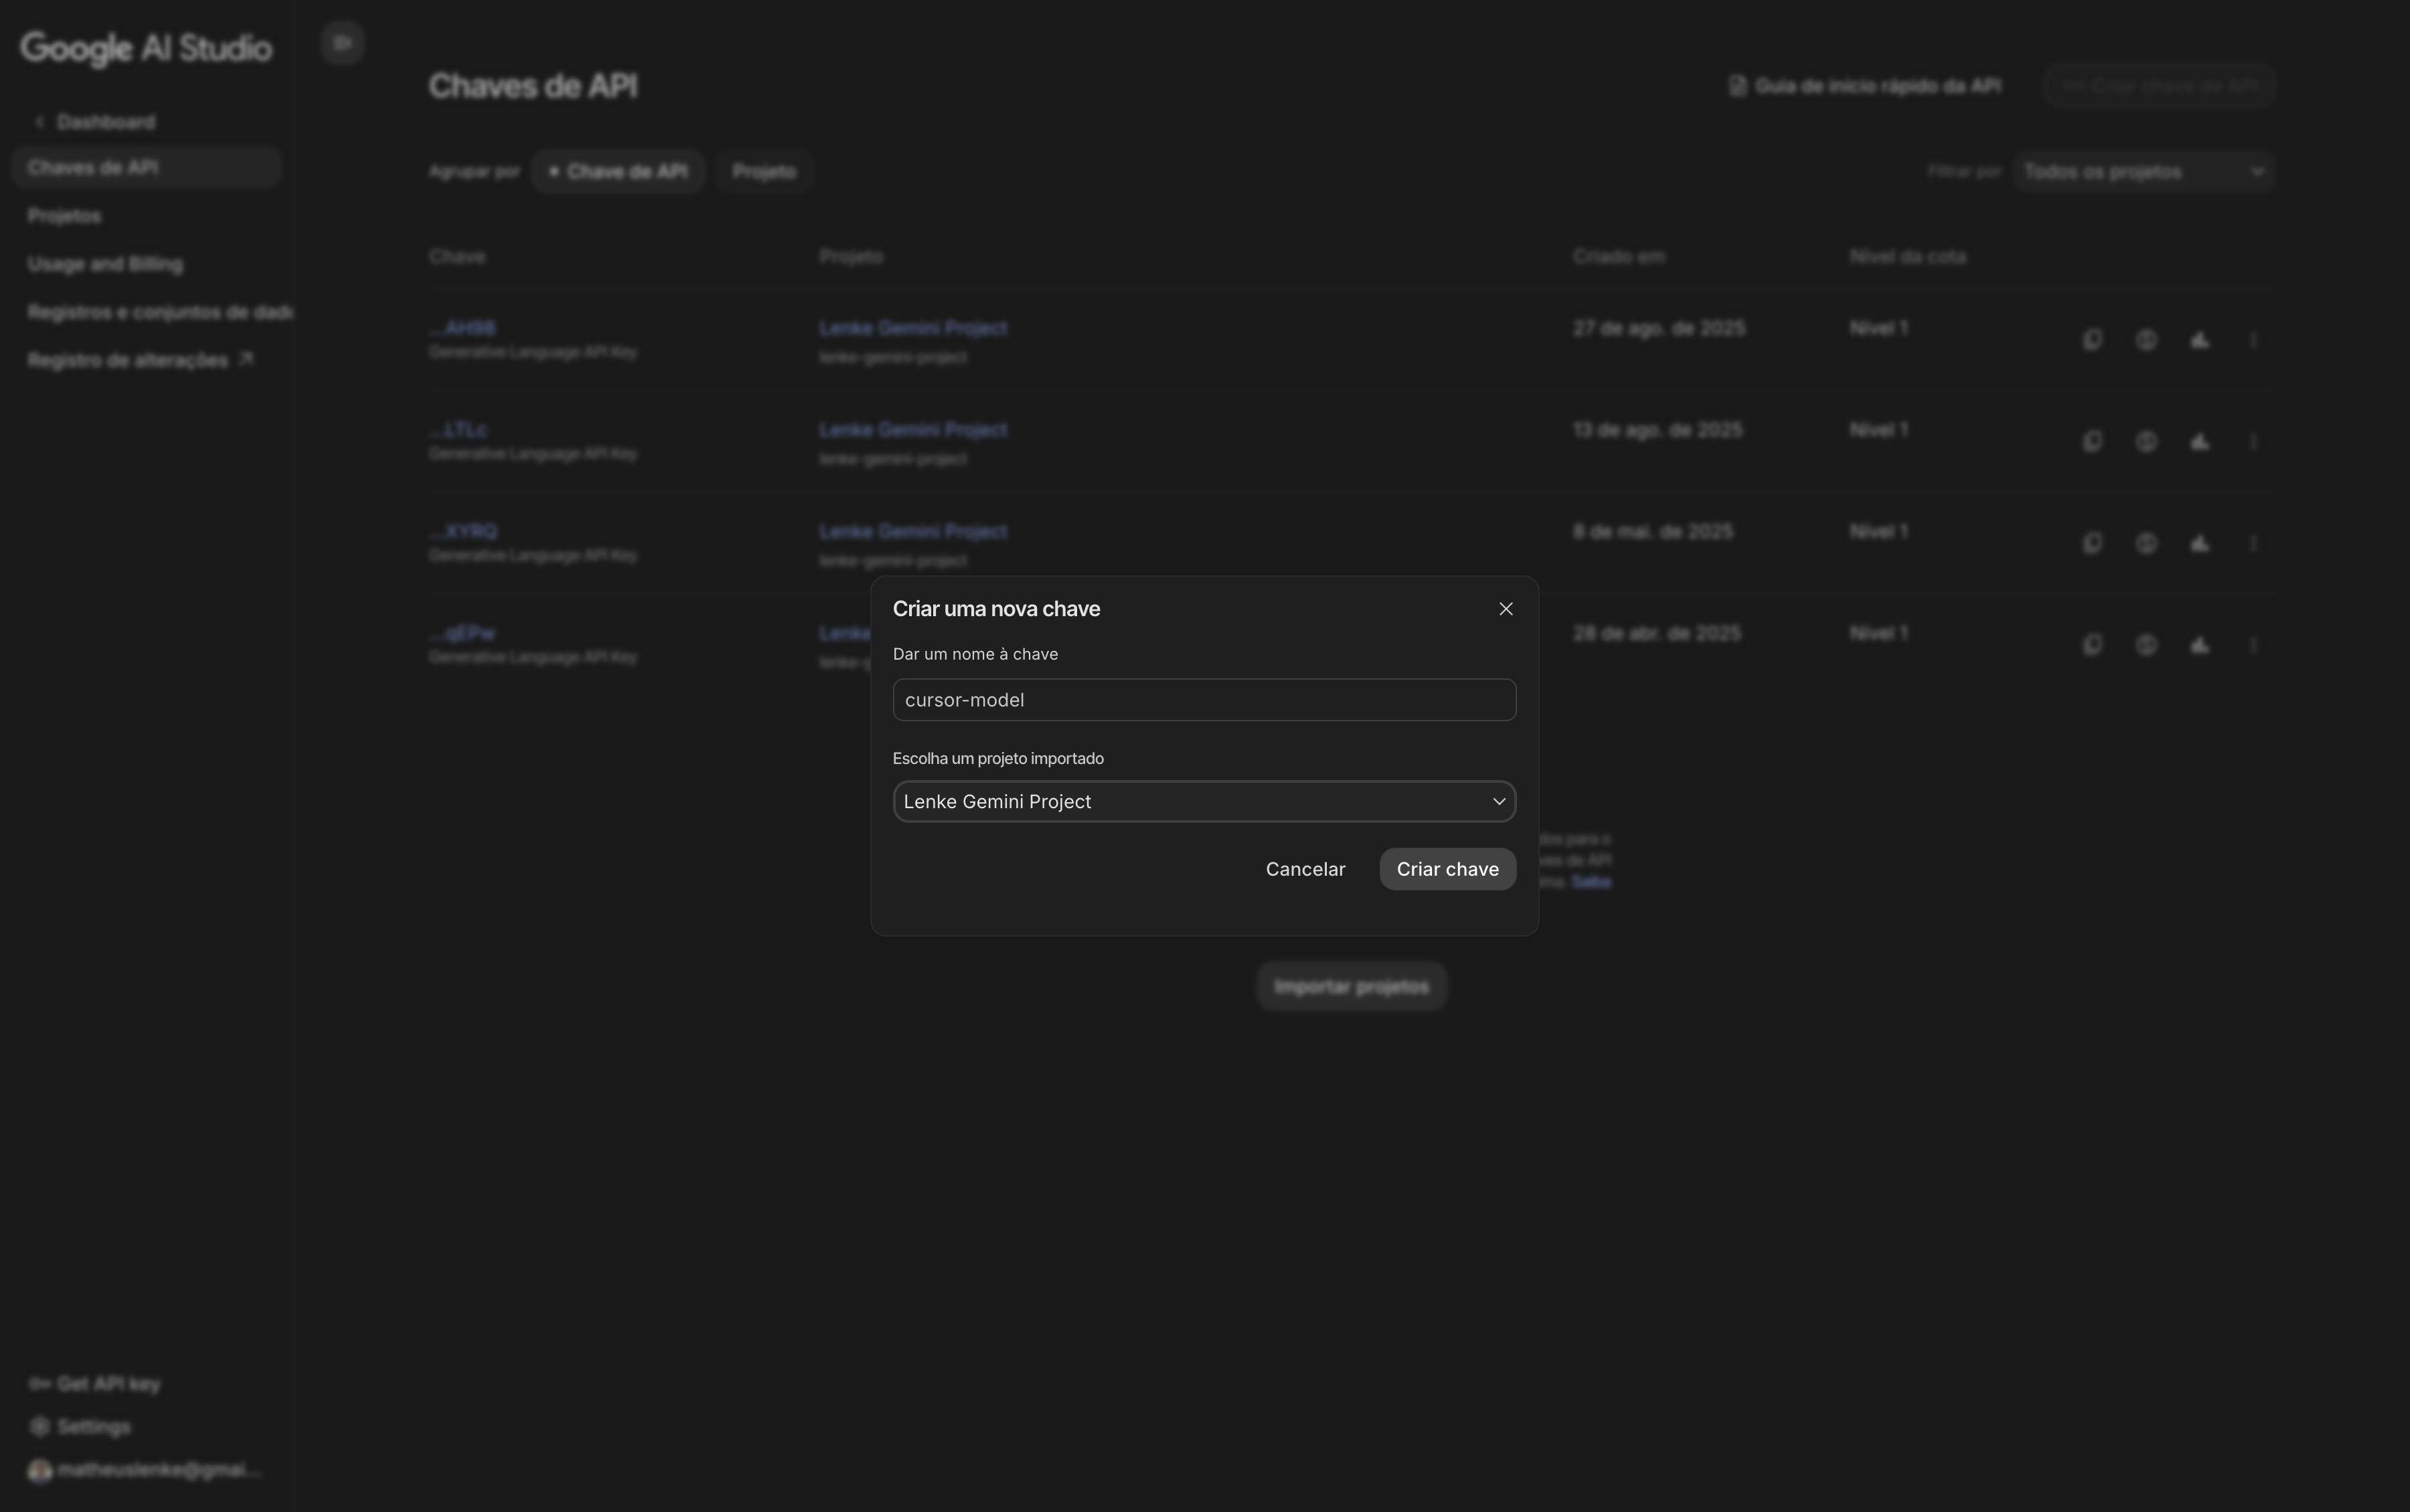Click the Get API key icon in sidebar
2410x1512 pixels.
coord(39,1383)
